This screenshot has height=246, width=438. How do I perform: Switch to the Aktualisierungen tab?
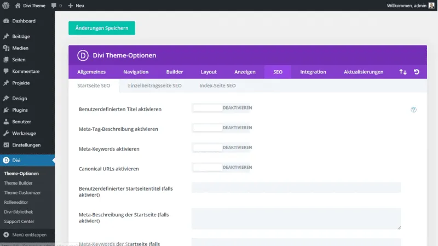point(364,72)
